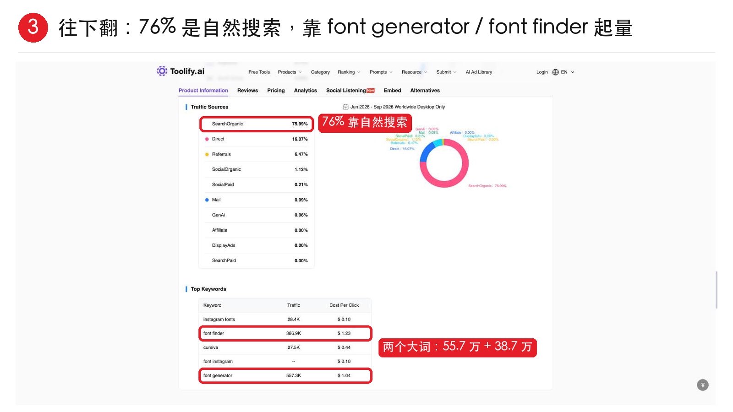The height and width of the screenshot is (412, 733).
Task: Click the "cursiva" keyword row
Action: [x=285, y=347]
